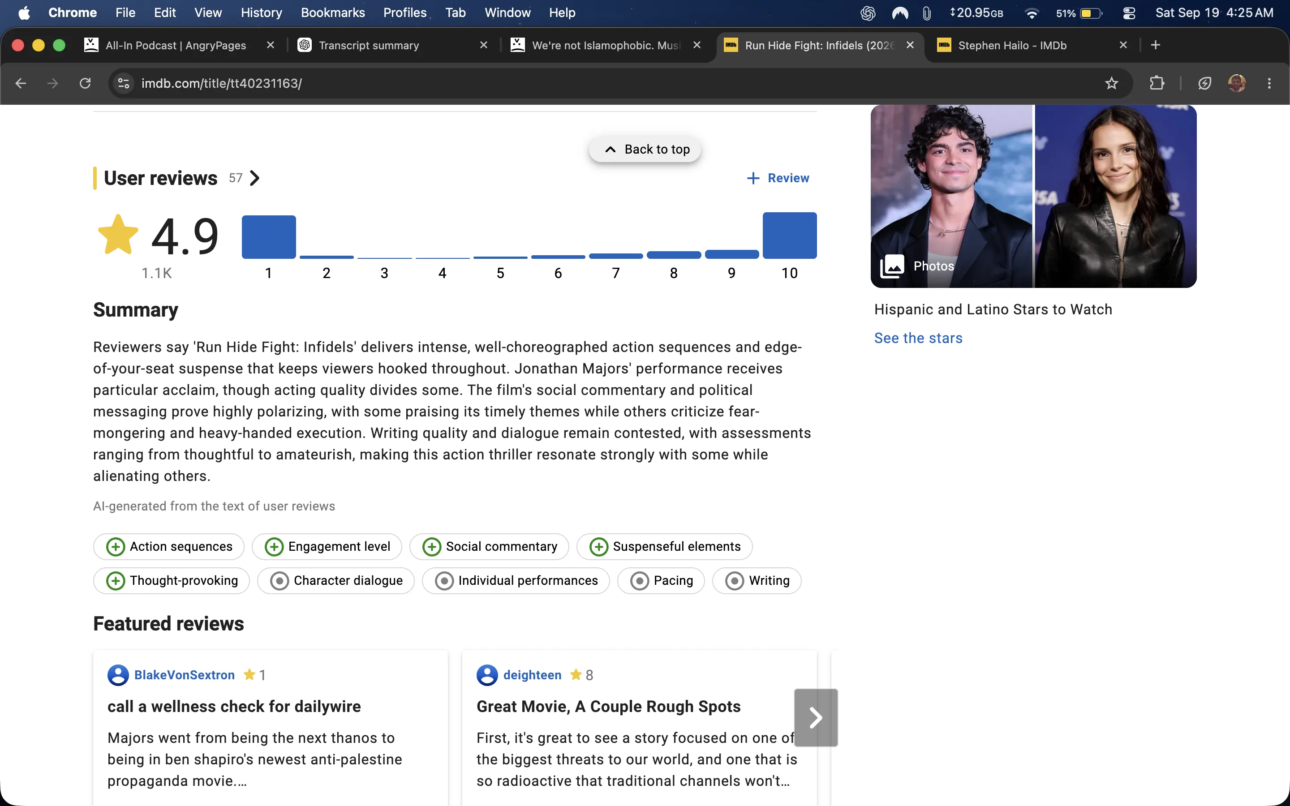1290x806 pixels.
Task: Click the yellow rating star beside 4.9
Action: tap(118, 235)
